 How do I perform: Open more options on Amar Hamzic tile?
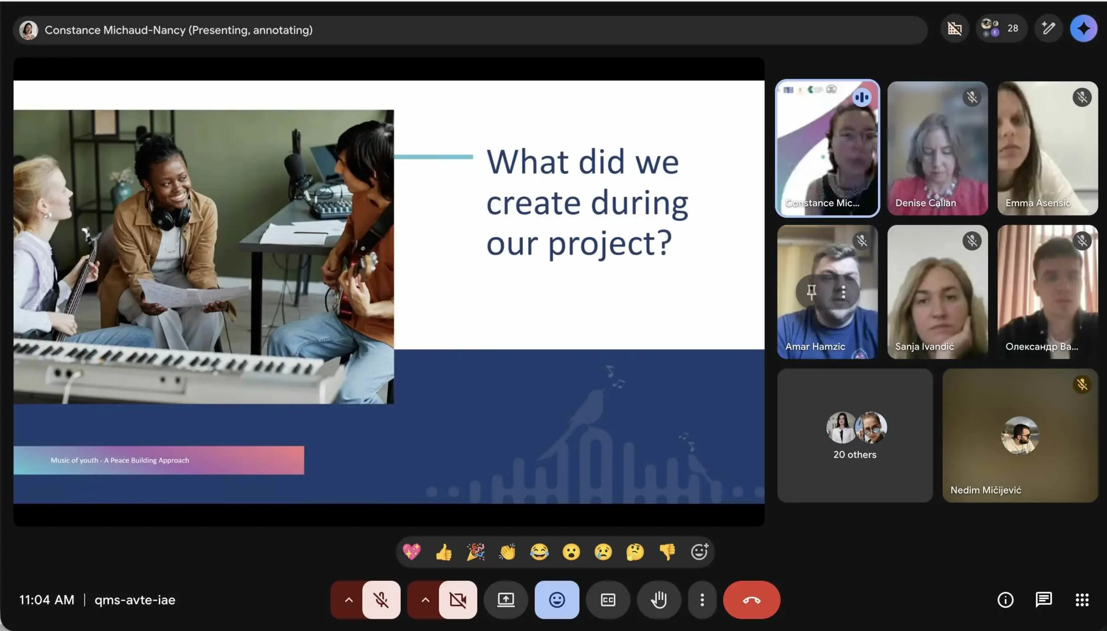click(843, 292)
